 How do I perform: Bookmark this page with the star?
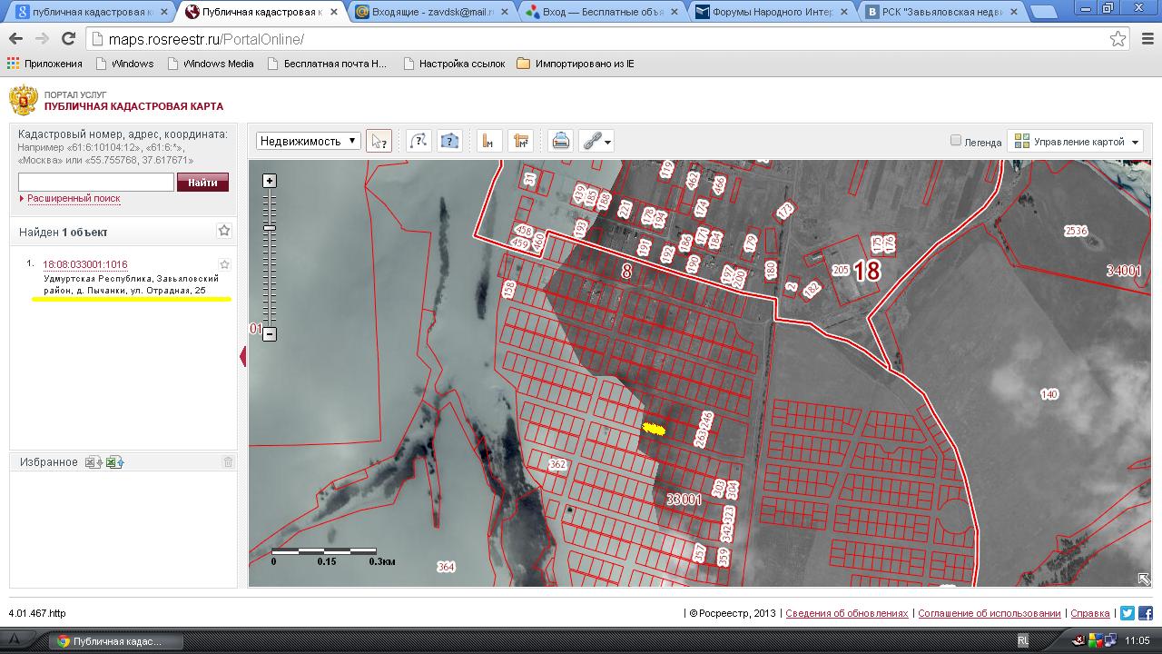pos(1118,39)
